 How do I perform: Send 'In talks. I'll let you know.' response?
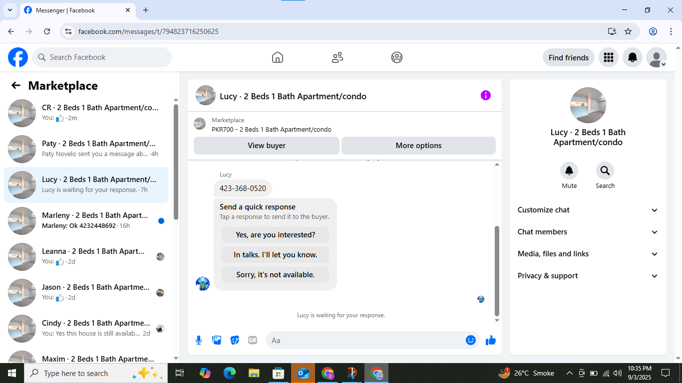pyautogui.click(x=276, y=255)
